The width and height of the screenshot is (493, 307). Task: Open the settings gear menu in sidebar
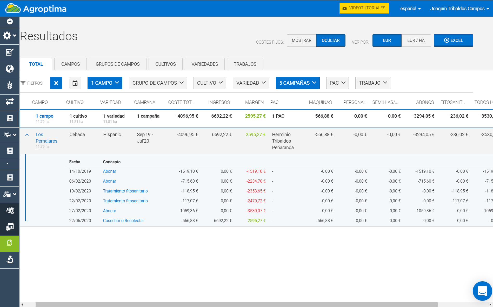click(x=9, y=36)
